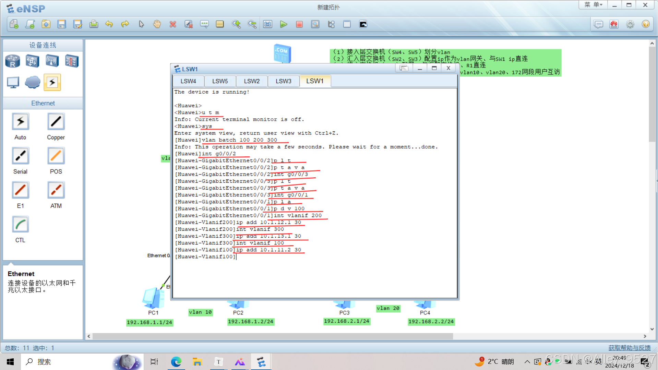Click the rectangle palette tool icon
Image resolution: width=658 pixels, height=370 pixels.
[220, 24]
